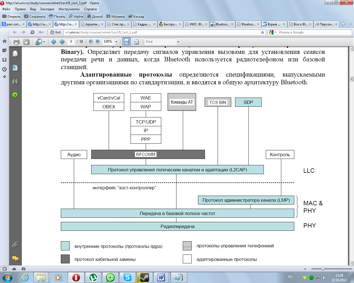Click the Открыть toolbar button
This screenshot has height=283, width=354.
[x=11, y=17]
